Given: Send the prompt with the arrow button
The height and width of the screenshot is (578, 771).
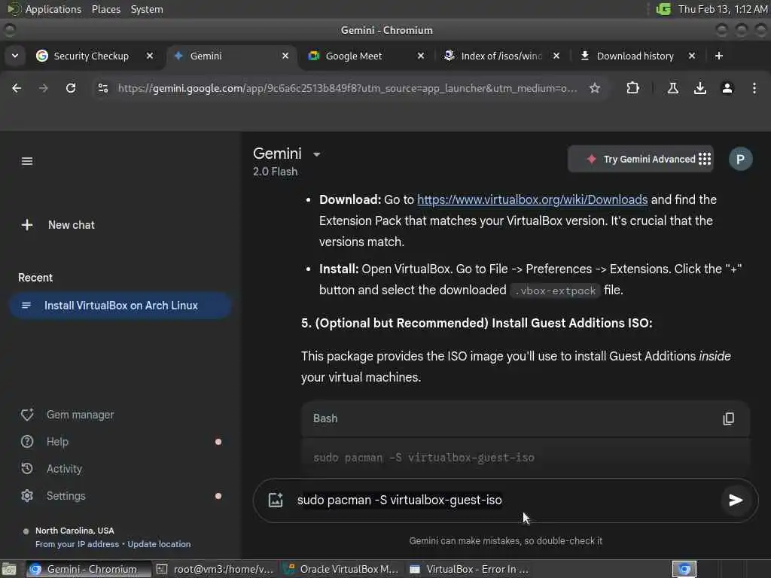Looking at the screenshot, I should tap(736, 500).
